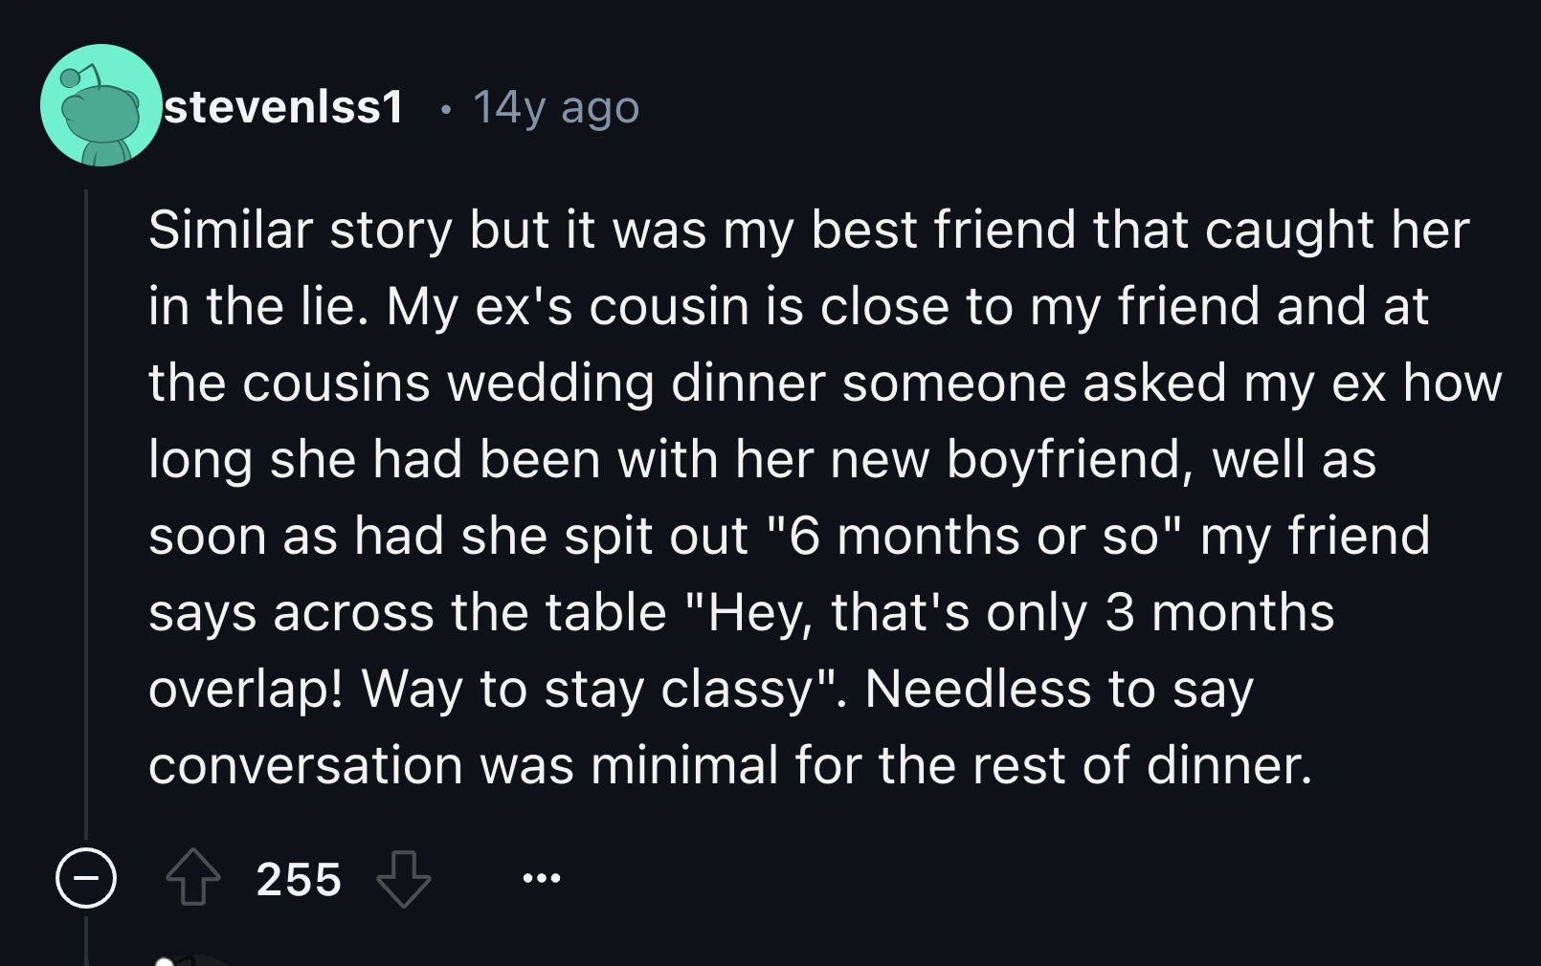Click the words "wedding dinner" in comment
Screen dimensions: 1541x966
coord(636,383)
